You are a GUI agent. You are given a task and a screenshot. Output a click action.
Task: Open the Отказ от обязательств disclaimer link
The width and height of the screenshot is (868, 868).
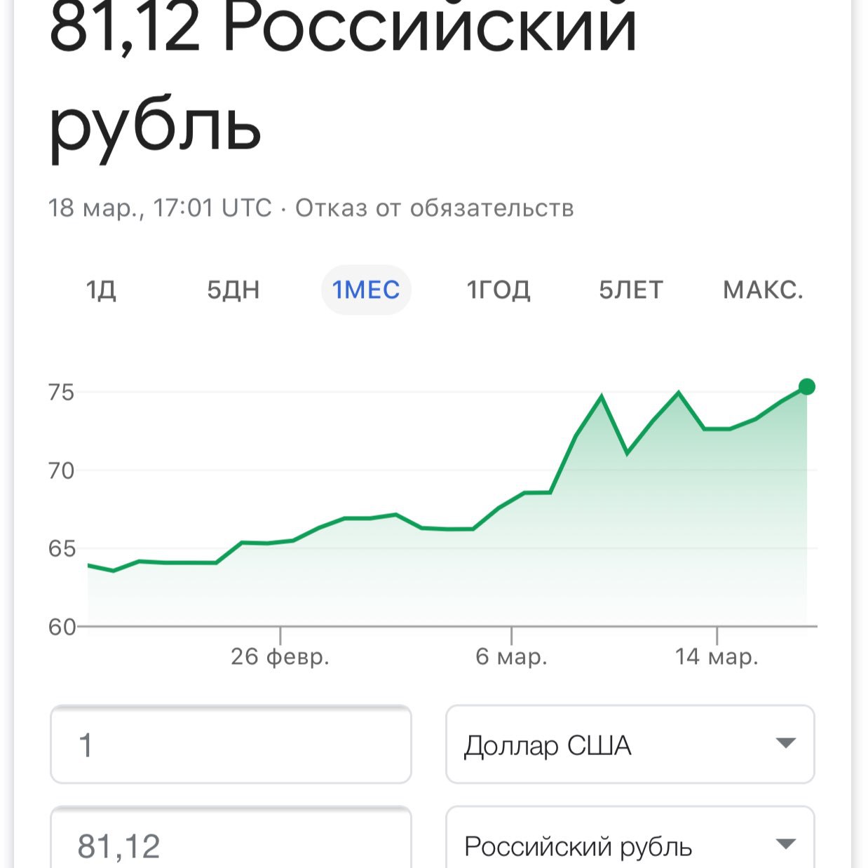(x=434, y=208)
